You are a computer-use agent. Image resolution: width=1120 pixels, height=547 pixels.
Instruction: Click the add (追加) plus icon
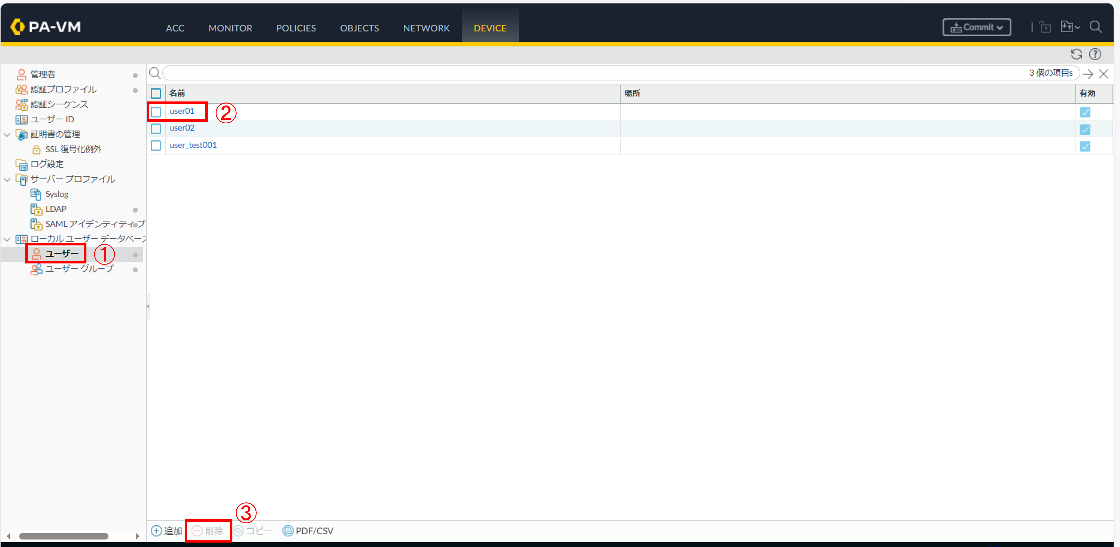pyautogui.click(x=156, y=531)
